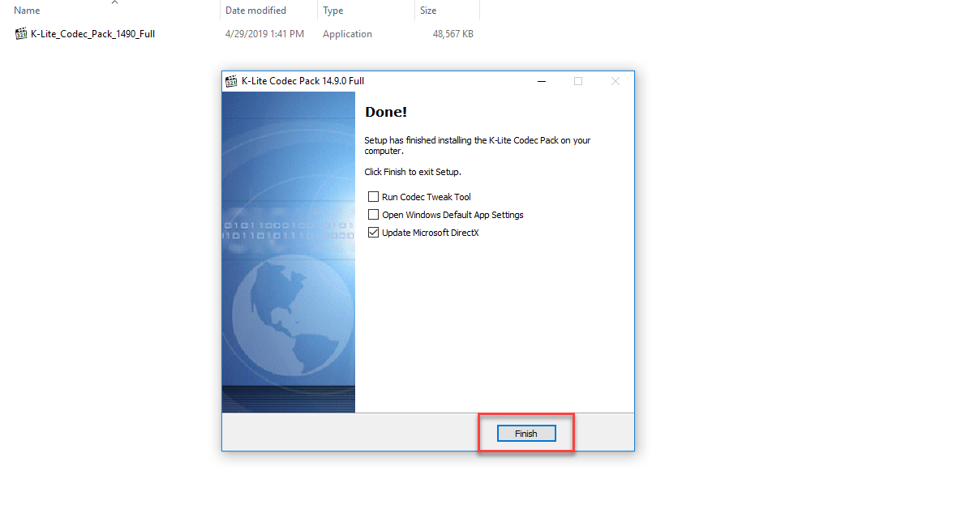Click the blue globe sidebar graphic

pyautogui.click(x=288, y=316)
